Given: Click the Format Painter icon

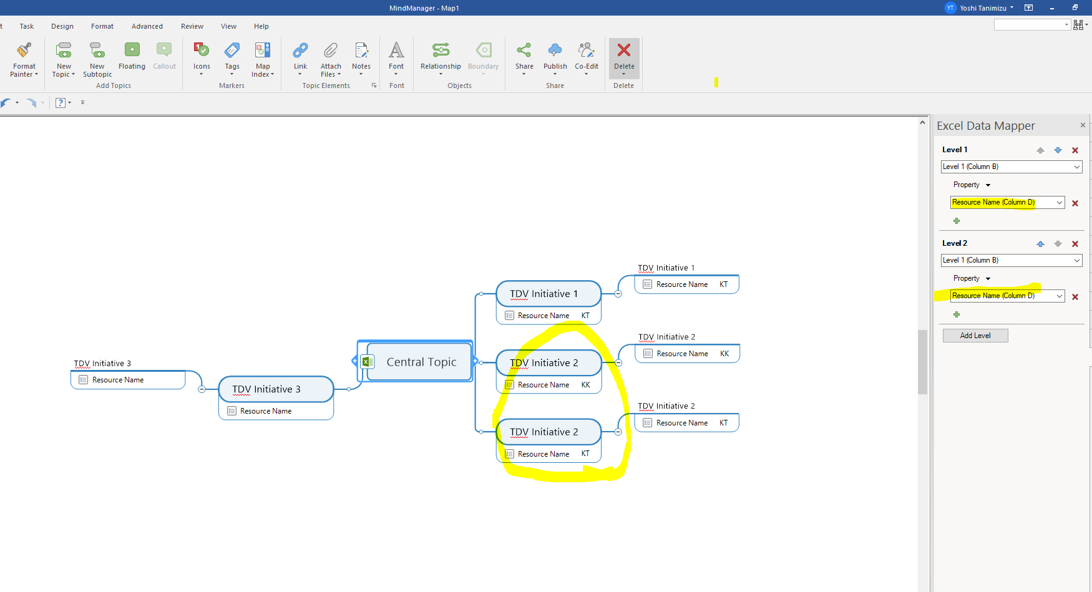Looking at the screenshot, I should 24,51.
